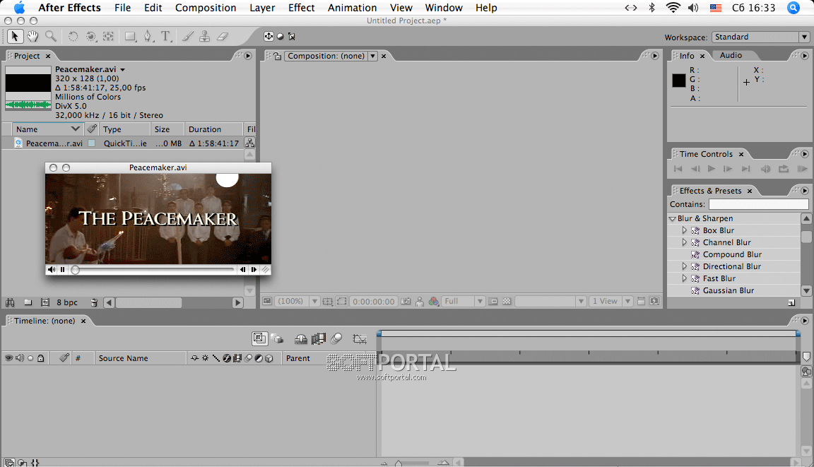Image resolution: width=814 pixels, height=467 pixels.
Task: Switch to the Audio tab
Action: coord(731,56)
